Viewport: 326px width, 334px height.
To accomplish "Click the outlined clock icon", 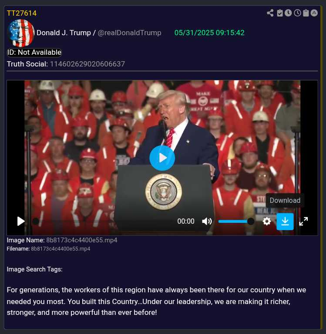I will pos(297,13).
